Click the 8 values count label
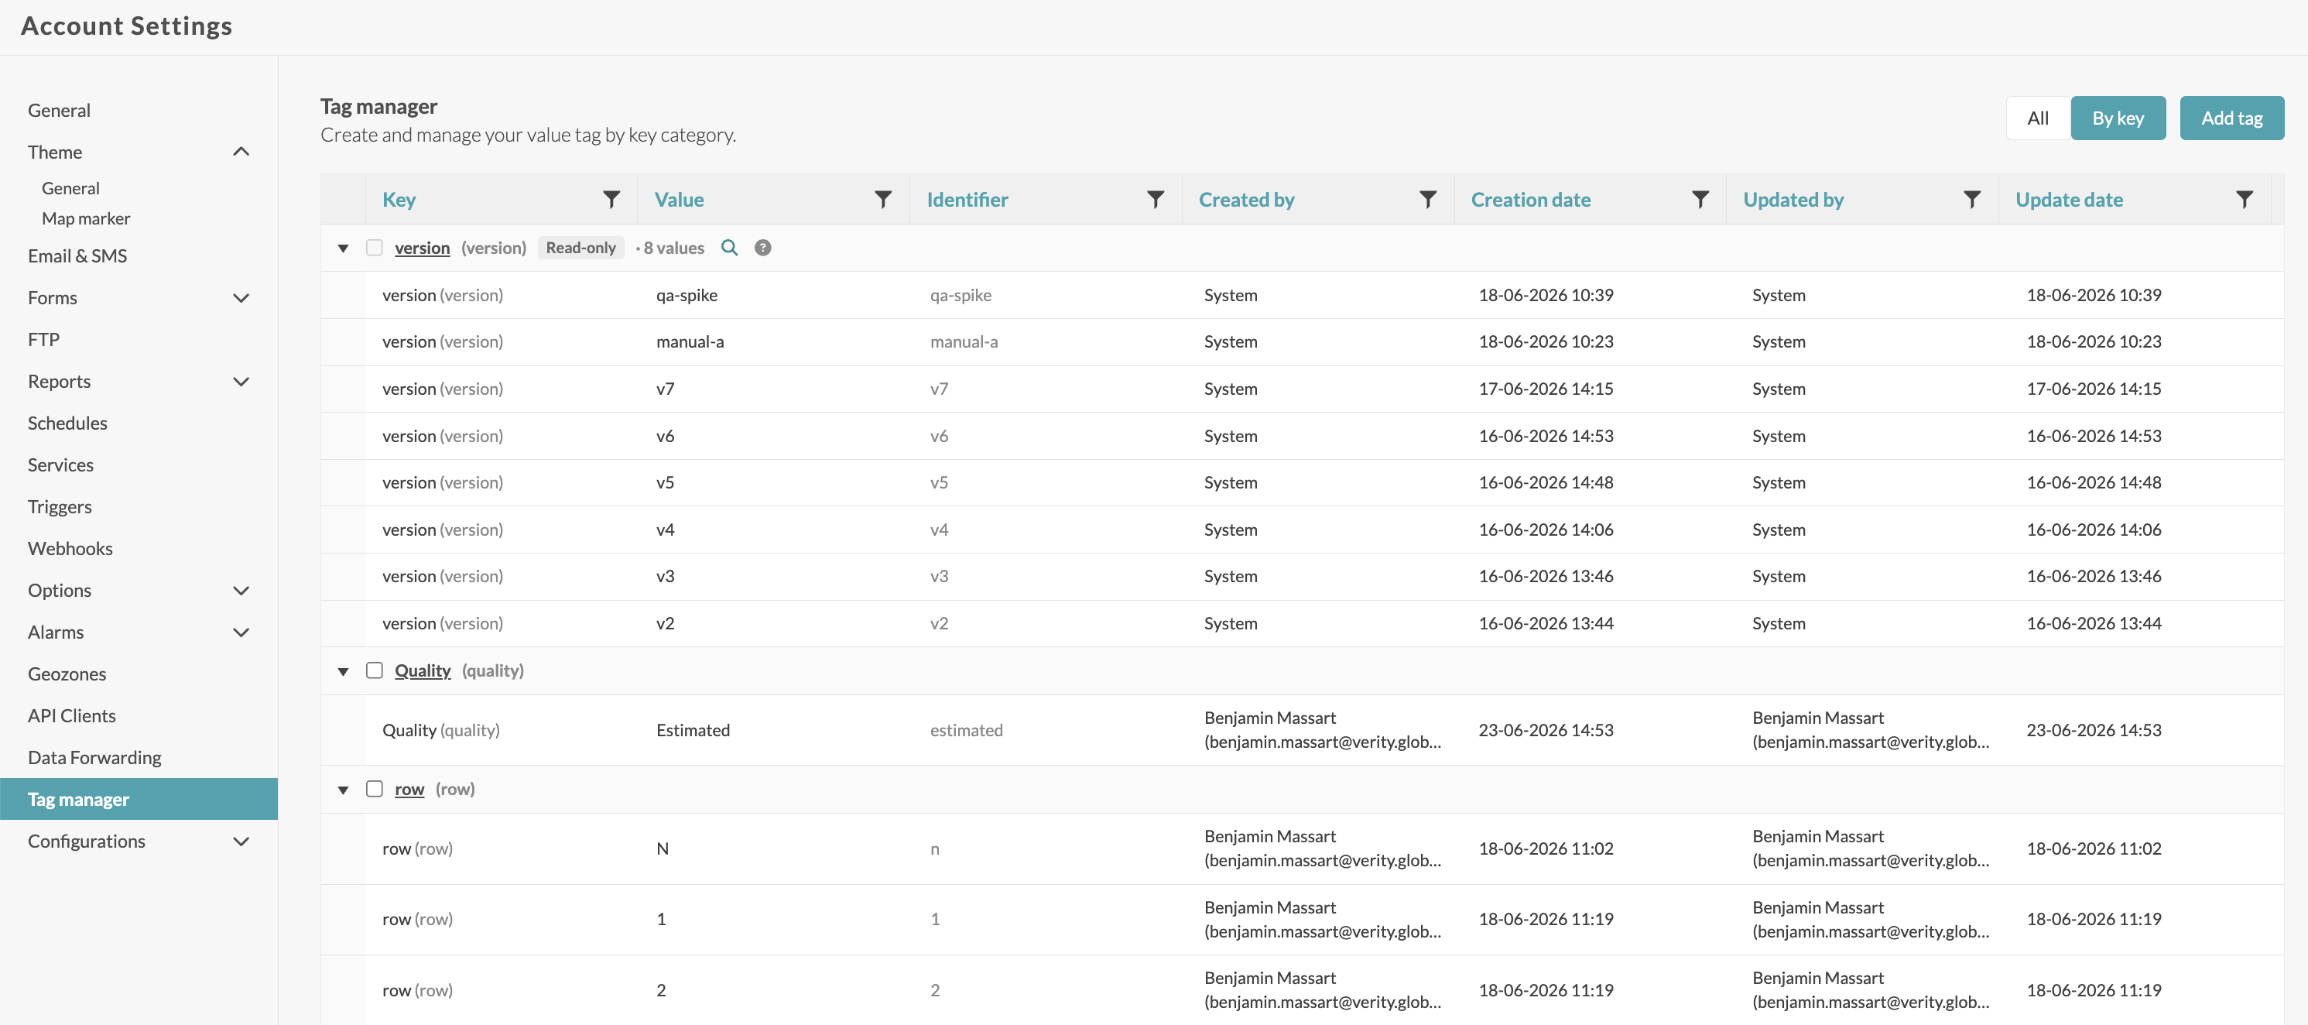The image size is (2308, 1025). coord(674,249)
